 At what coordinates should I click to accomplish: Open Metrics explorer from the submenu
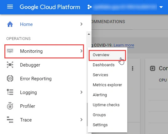tap(108, 85)
